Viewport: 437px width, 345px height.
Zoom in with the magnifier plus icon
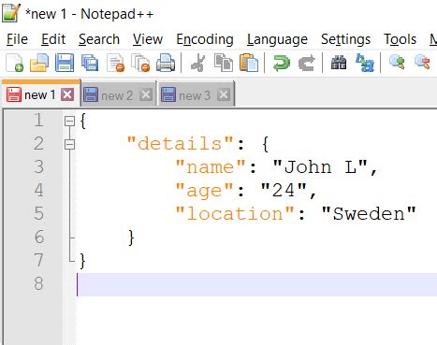[x=397, y=63]
